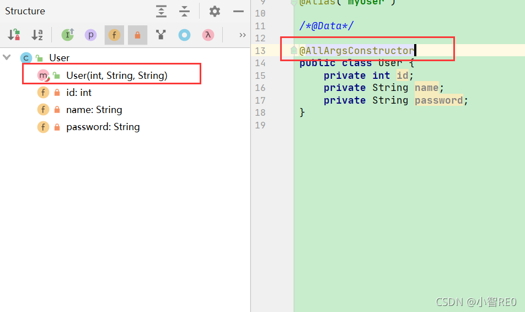
Task: Click line number 13 in the gutter
Action: tap(260, 51)
